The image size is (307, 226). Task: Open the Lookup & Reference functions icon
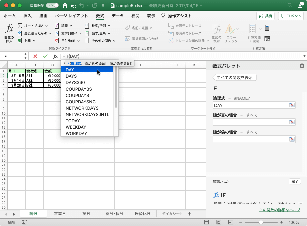[x=87, y=26]
